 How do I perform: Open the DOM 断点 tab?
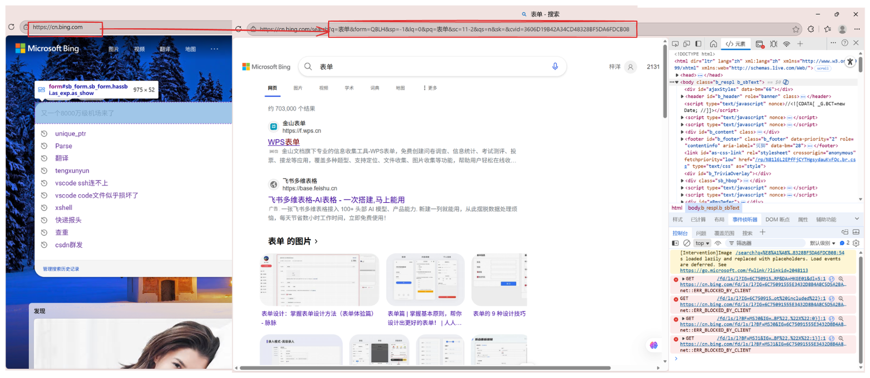click(777, 220)
